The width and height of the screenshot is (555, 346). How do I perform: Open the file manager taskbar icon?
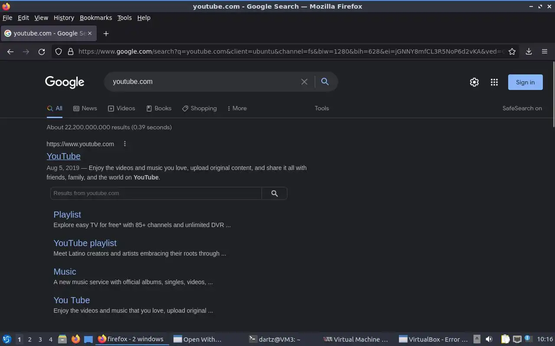pyautogui.click(x=62, y=339)
